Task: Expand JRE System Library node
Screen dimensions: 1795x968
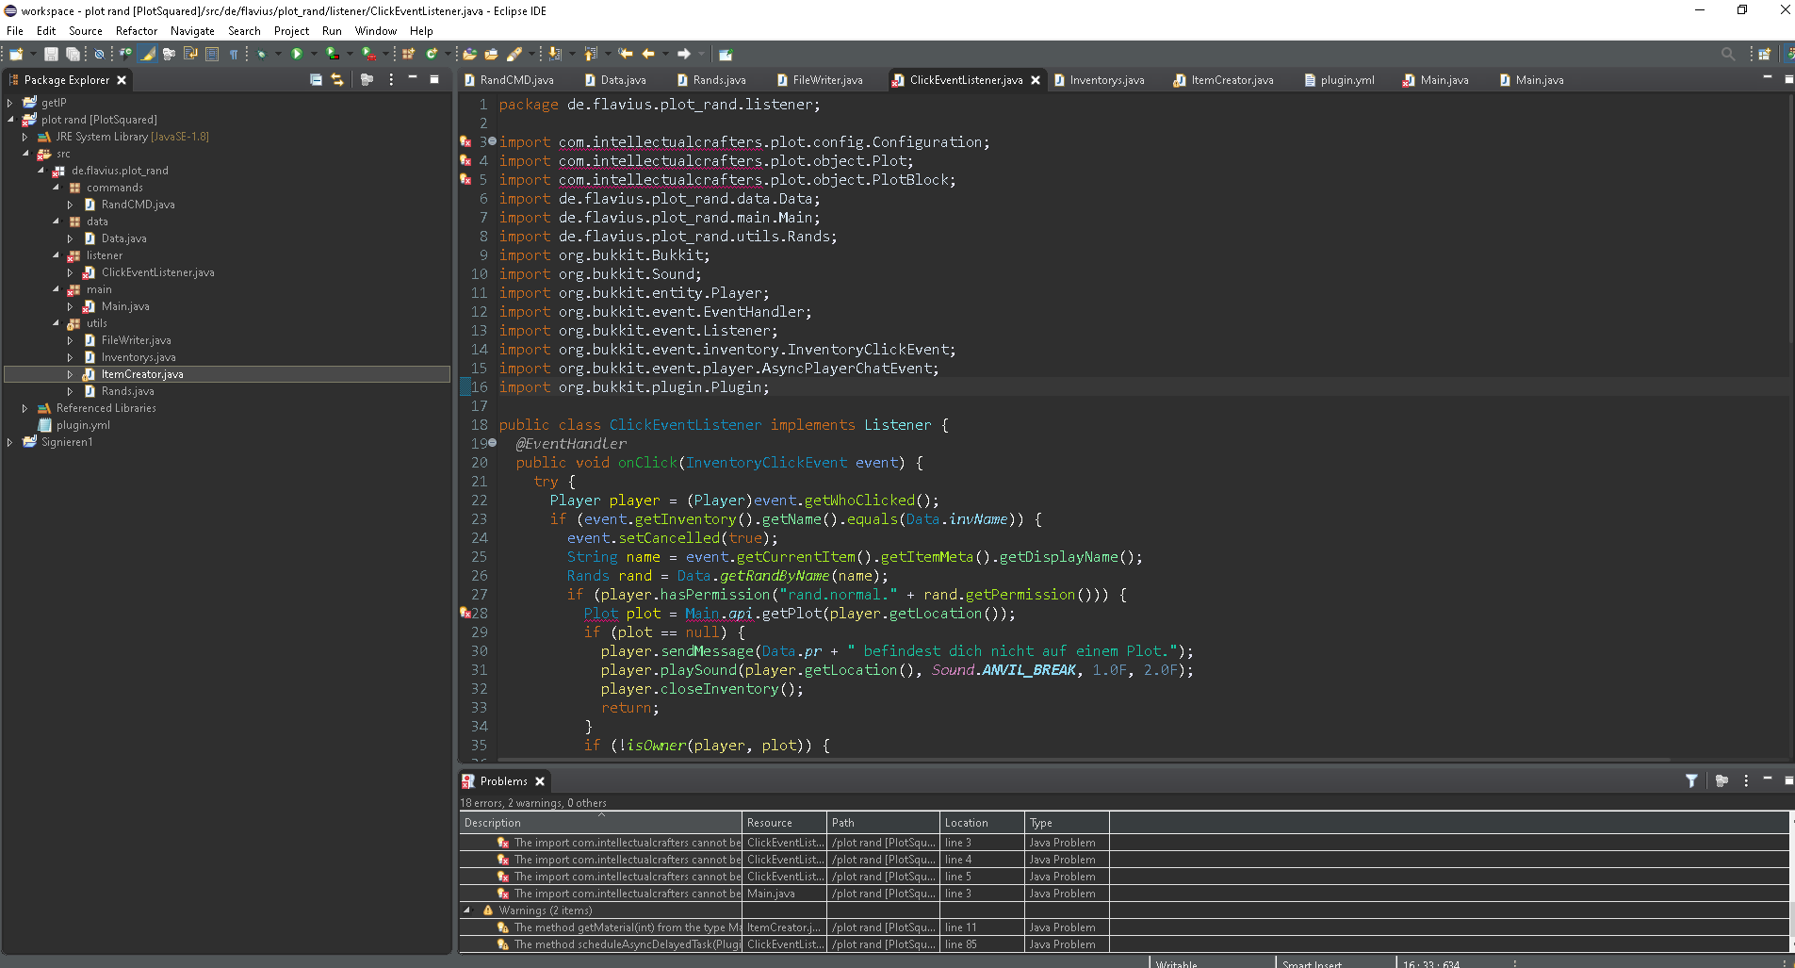Action: coord(25,137)
